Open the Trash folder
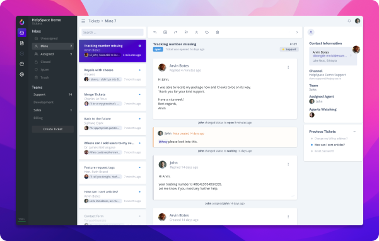The image size is (379, 241). (53, 77)
